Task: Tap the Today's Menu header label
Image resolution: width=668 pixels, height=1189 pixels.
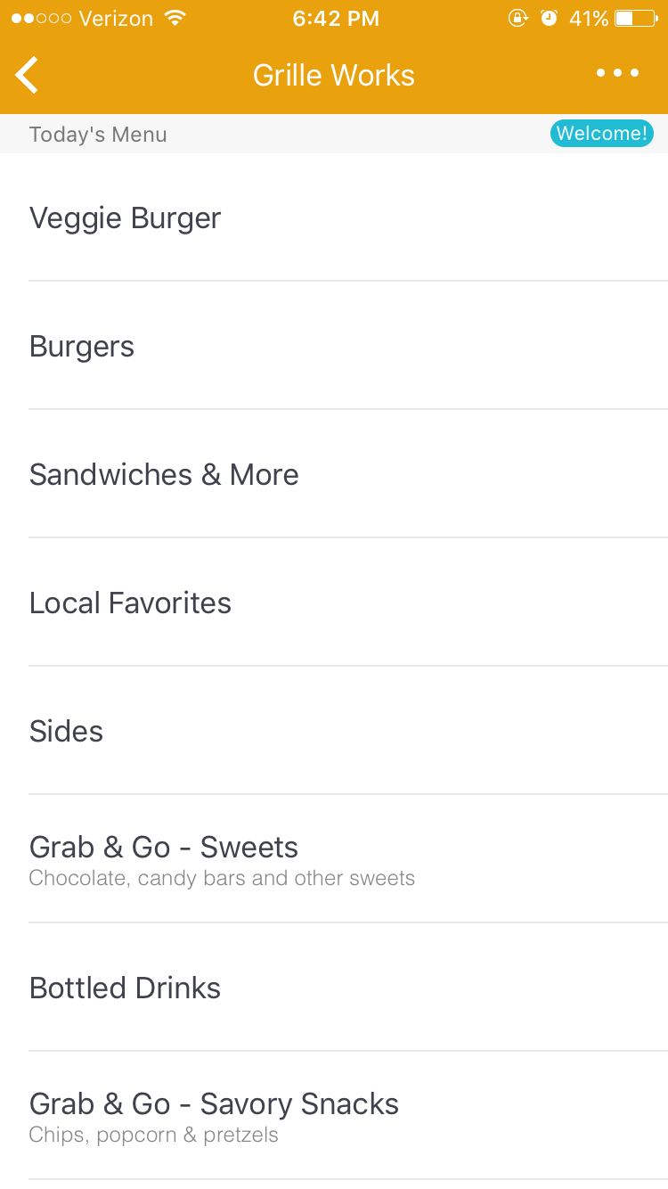Action: click(98, 135)
